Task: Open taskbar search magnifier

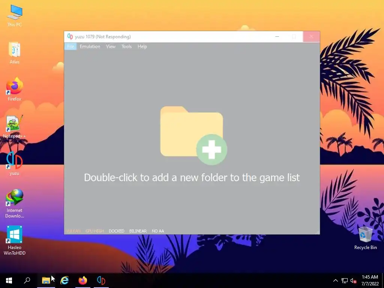Action: pos(27,280)
